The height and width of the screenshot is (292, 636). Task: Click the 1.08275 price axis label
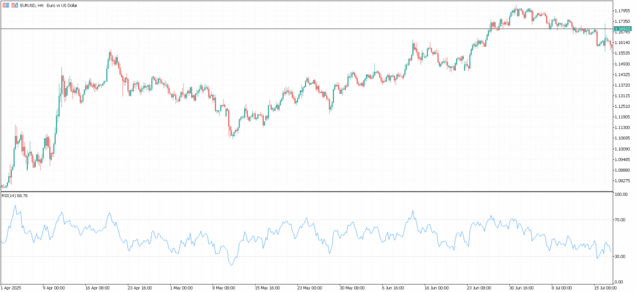(622, 181)
